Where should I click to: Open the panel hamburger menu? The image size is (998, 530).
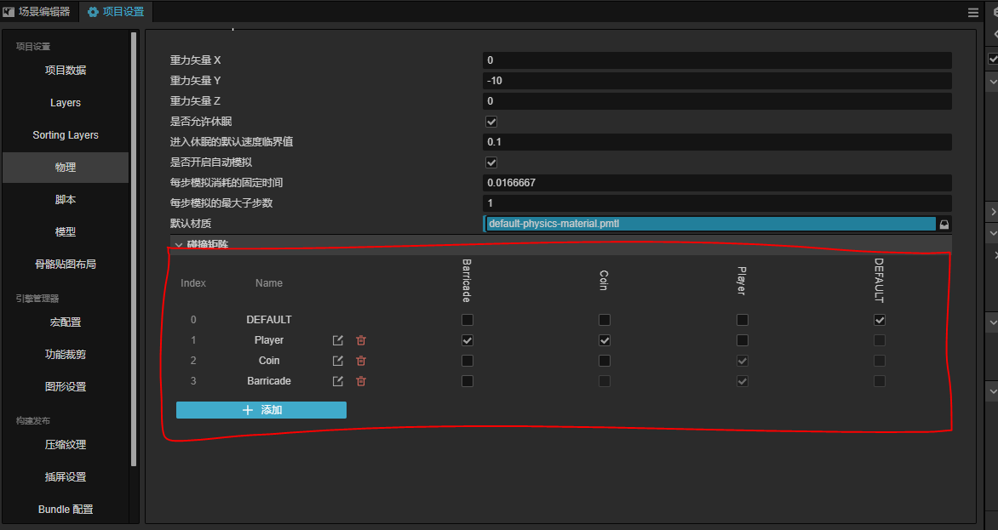click(973, 13)
